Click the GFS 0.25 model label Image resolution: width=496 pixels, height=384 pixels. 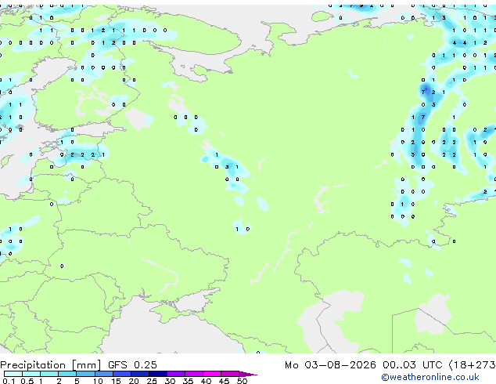(x=132, y=365)
